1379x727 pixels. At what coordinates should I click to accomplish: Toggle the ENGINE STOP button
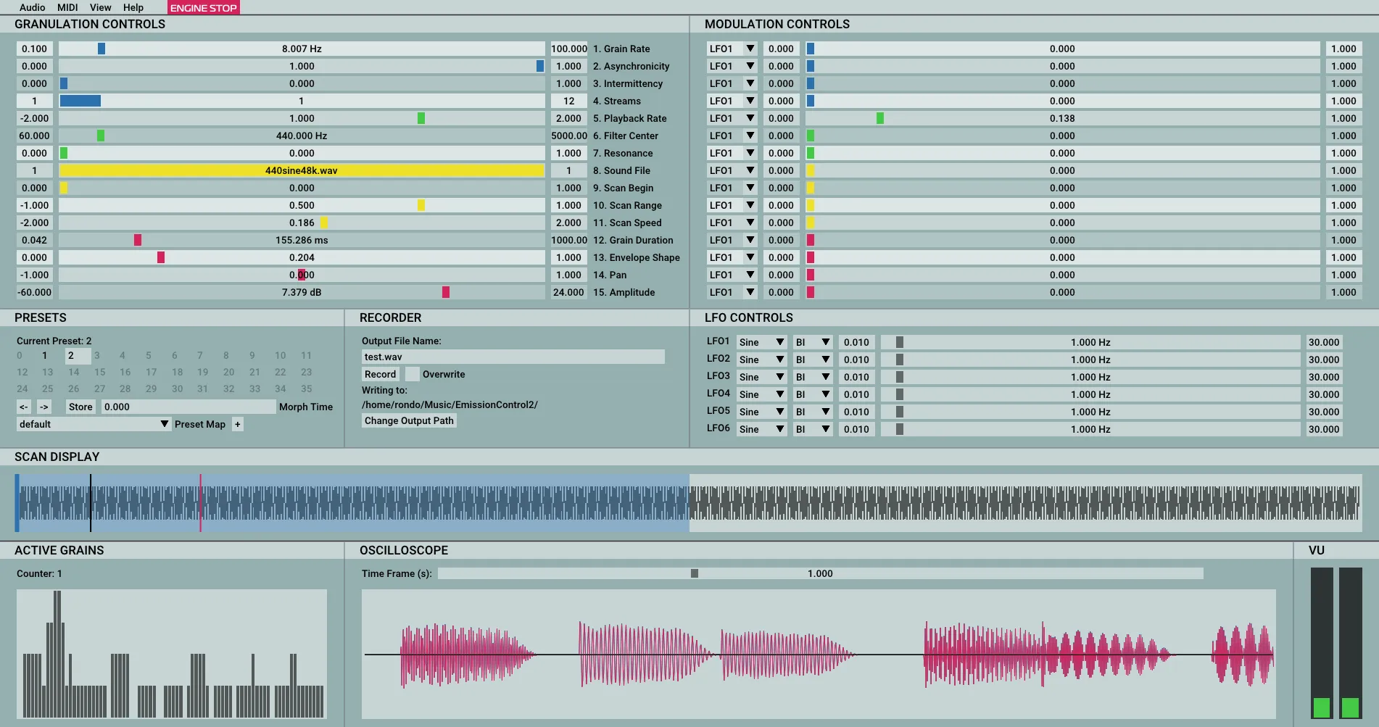[x=204, y=8]
